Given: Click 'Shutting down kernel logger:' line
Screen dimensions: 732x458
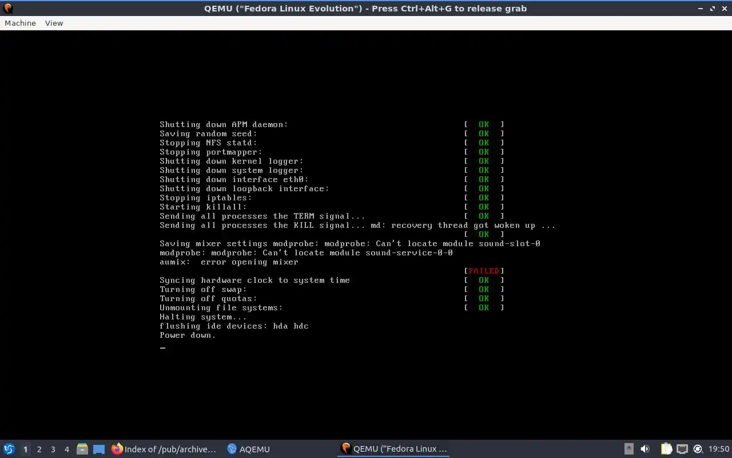Looking at the screenshot, I should 232,161.
